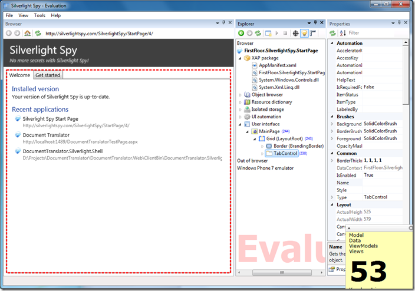Refresh the Browser panel page
Viewport: 415px width, 291px height.
click(x=38, y=34)
